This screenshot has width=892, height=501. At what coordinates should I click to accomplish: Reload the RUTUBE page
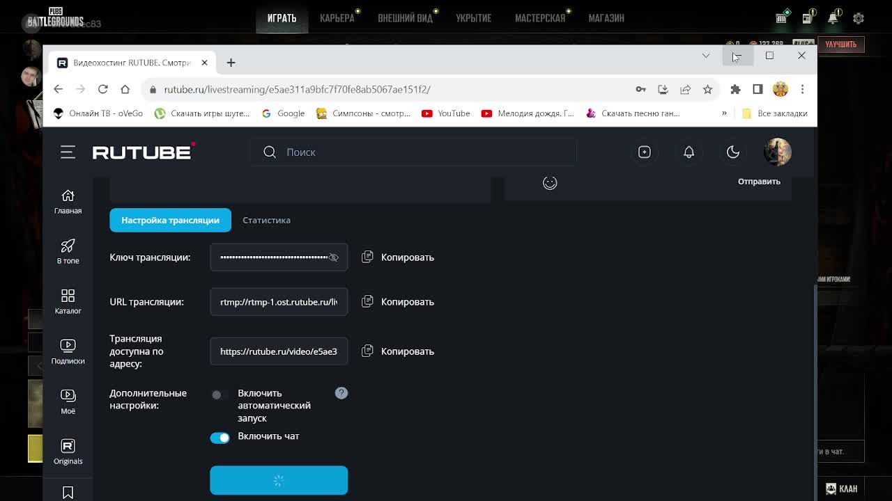(102, 89)
